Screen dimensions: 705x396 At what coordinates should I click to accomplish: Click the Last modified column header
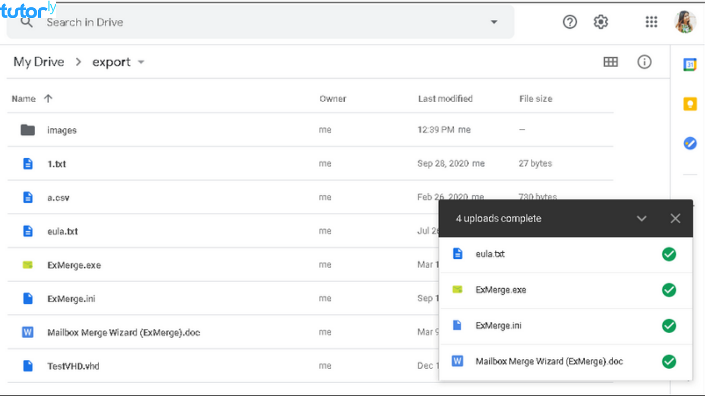point(445,98)
